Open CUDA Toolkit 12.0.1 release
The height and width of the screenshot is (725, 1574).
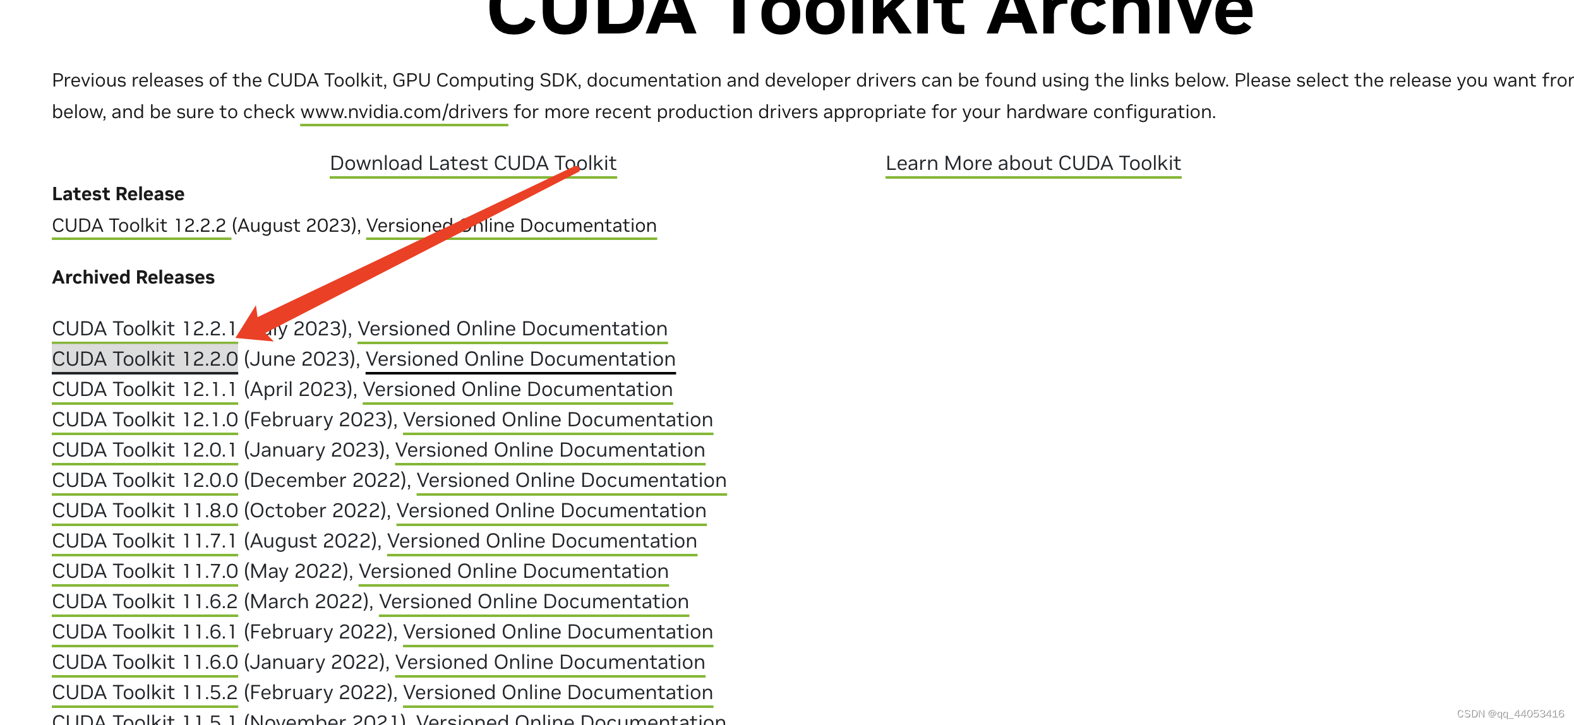(x=144, y=450)
